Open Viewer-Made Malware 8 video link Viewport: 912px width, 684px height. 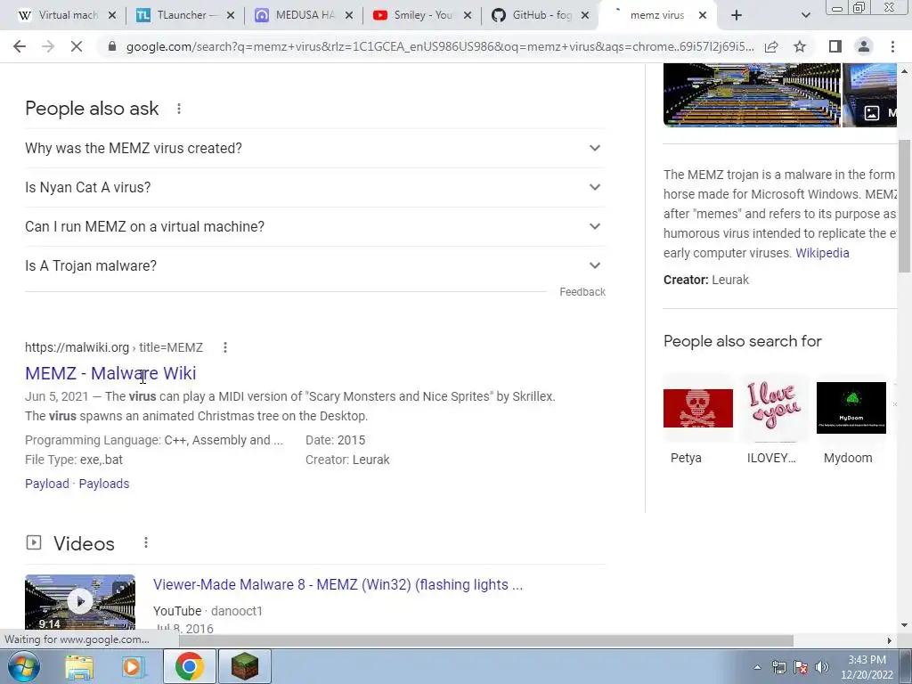pos(338,584)
